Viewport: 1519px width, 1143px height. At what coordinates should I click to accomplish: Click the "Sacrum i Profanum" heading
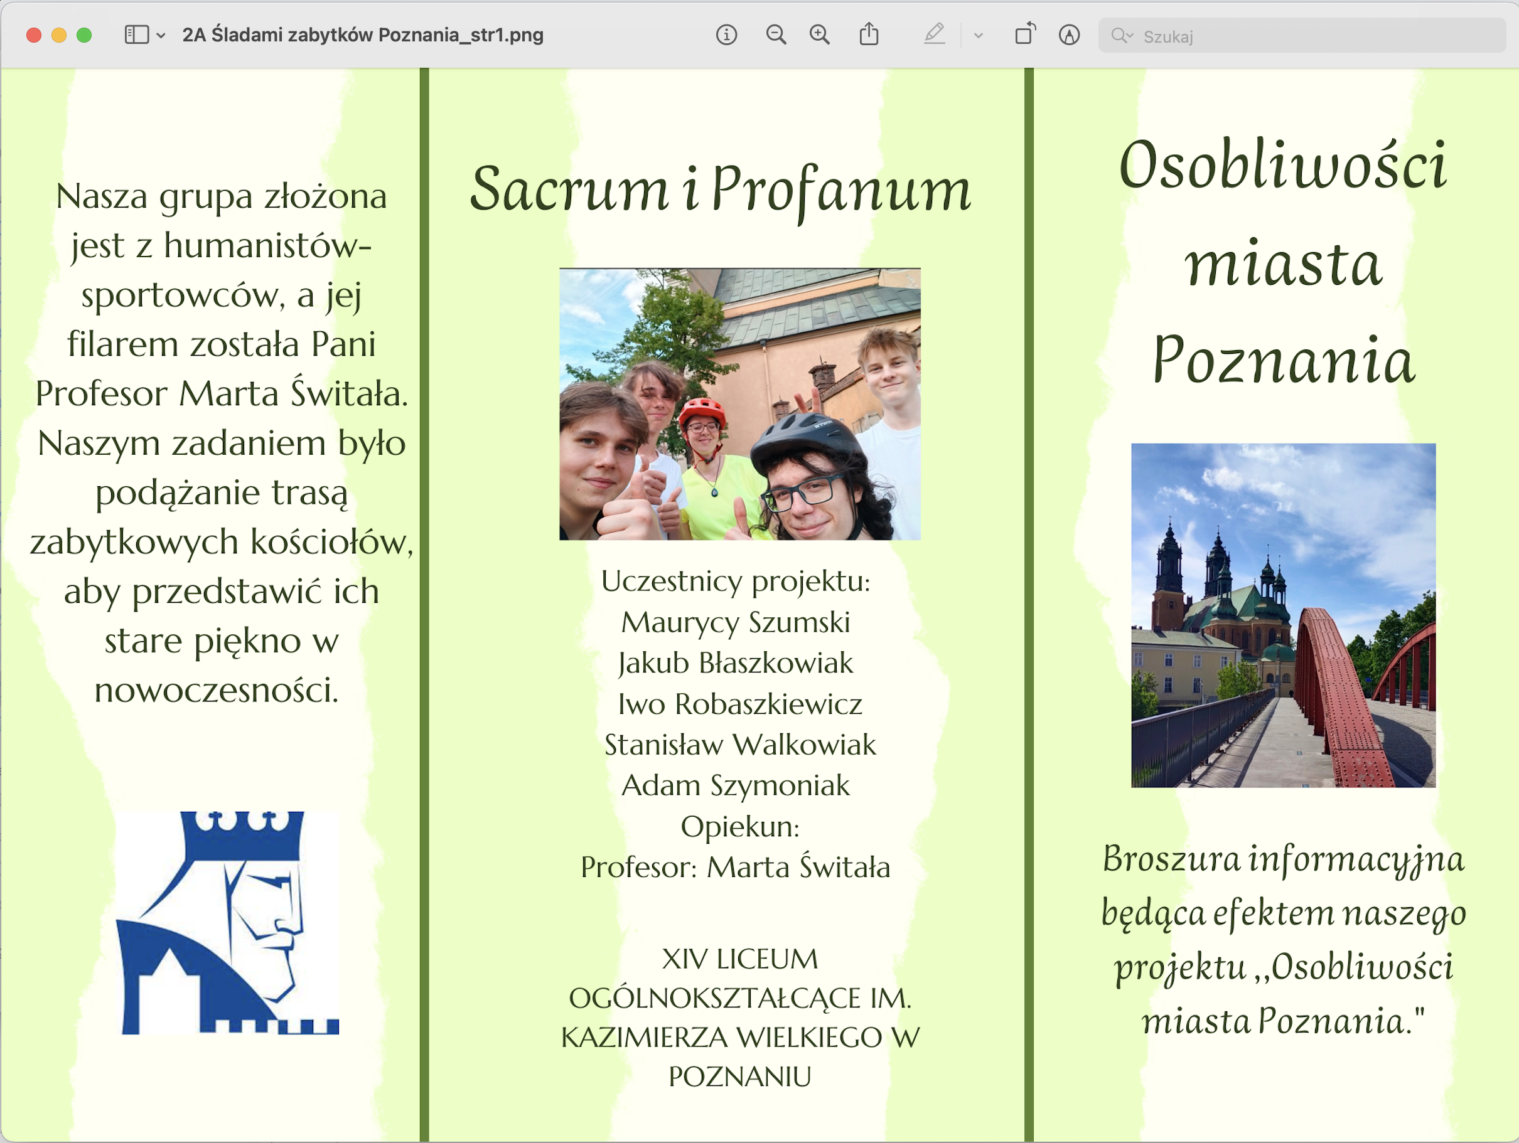[x=721, y=189]
